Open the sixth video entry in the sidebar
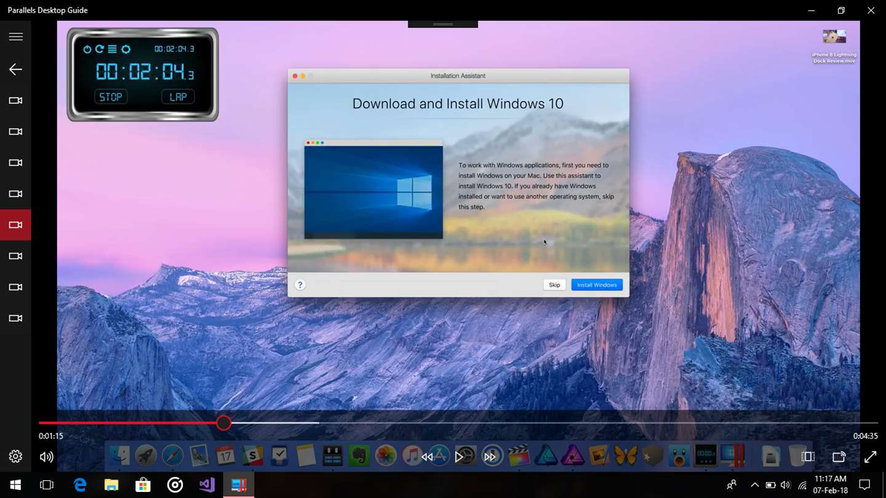Viewport: 886px width, 498px height. [15, 256]
